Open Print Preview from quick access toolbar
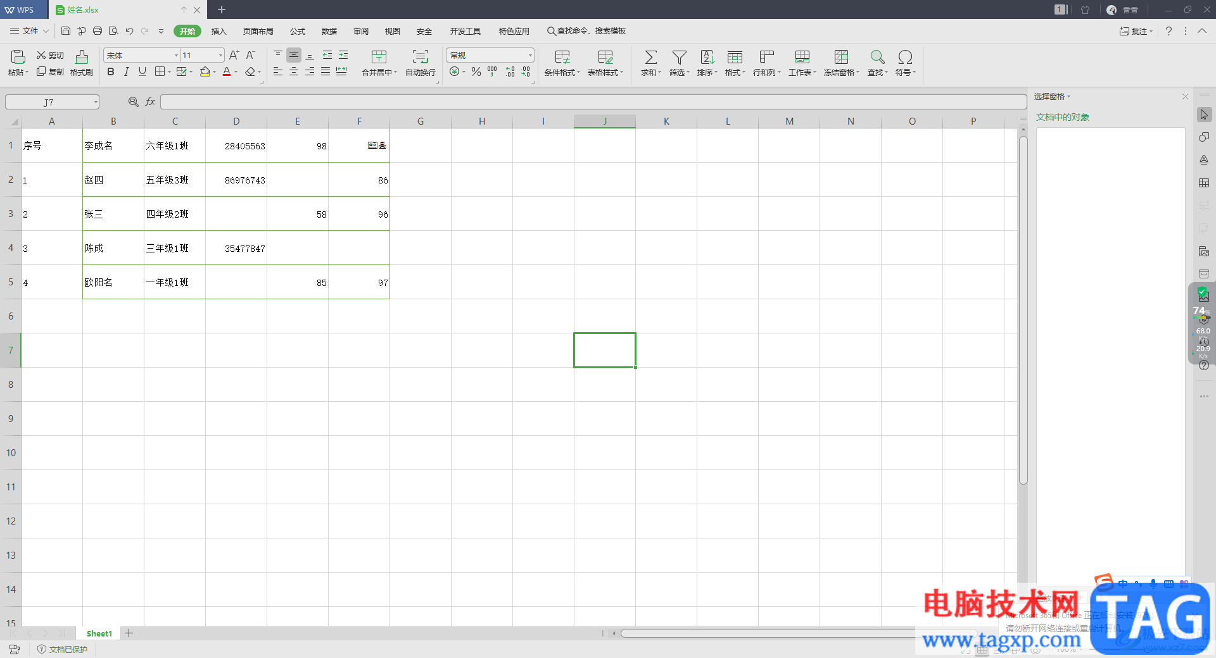Image resolution: width=1216 pixels, height=658 pixels. point(113,31)
